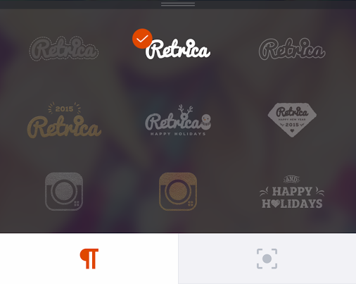Choose the solid white Retrica logo
356x284 pixels.
pos(178,49)
